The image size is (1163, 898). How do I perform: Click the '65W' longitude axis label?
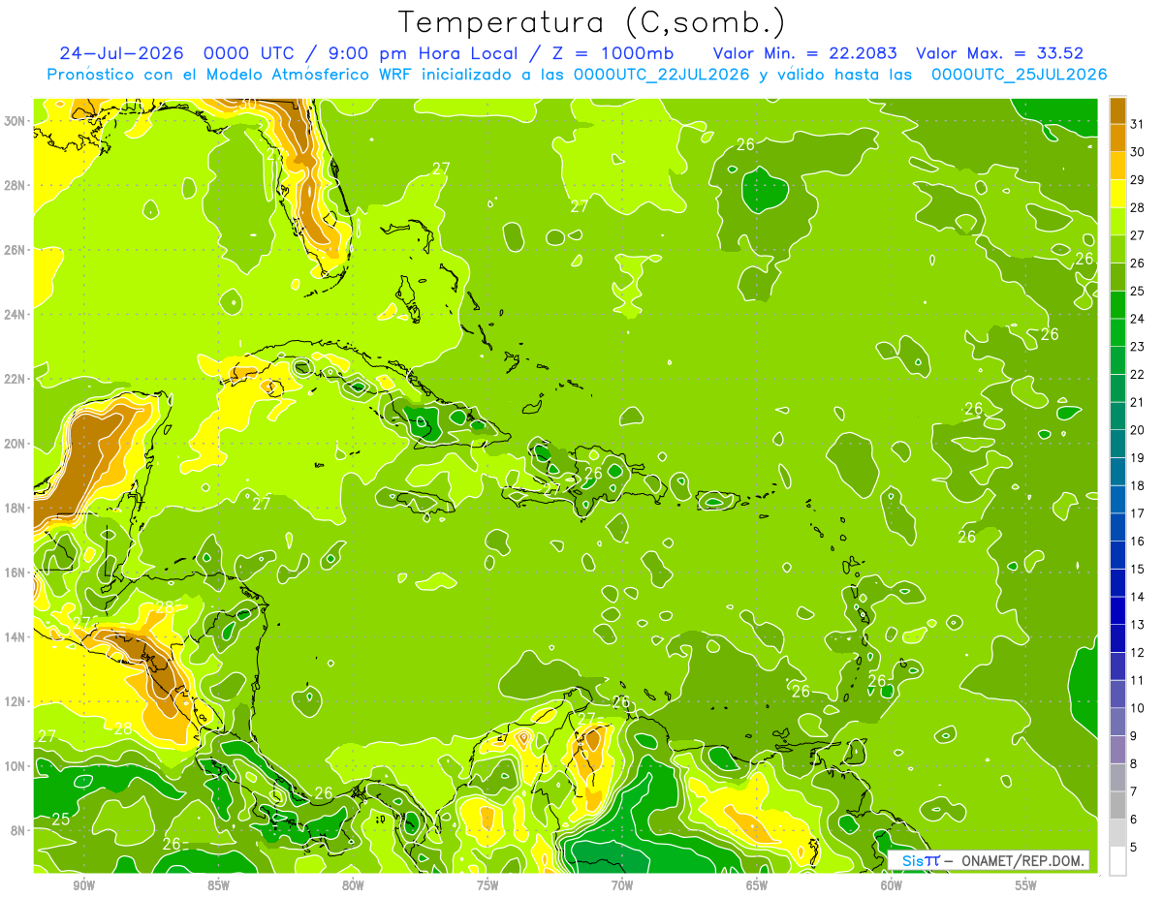pyautogui.click(x=757, y=885)
